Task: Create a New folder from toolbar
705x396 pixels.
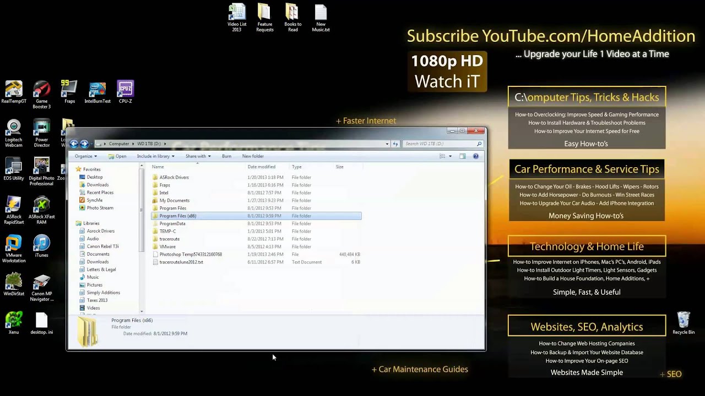Action: tap(253, 156)
